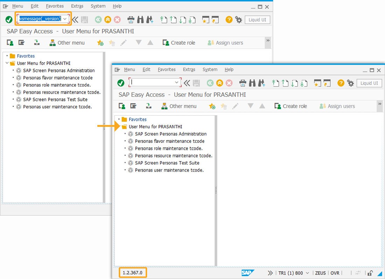The height and width of the screenshot is (279, 385).
Task: Click the Previous Page icon in the front window
Action: (285, 83)
